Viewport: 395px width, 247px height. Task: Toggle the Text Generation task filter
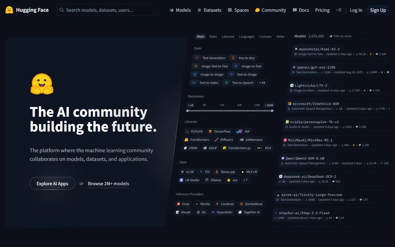[210, 58]
